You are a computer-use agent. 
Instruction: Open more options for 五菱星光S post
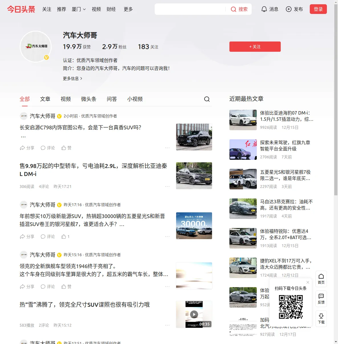point(167,237)
